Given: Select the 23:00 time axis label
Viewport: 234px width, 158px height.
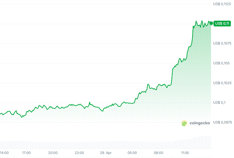Looking at the screenshot, I should pos(79,153).
